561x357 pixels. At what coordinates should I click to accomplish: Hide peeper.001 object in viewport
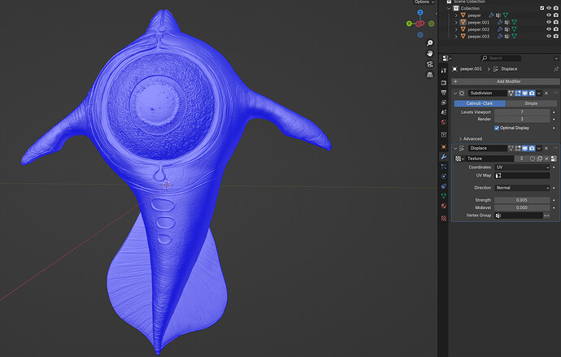pos(549,22)
